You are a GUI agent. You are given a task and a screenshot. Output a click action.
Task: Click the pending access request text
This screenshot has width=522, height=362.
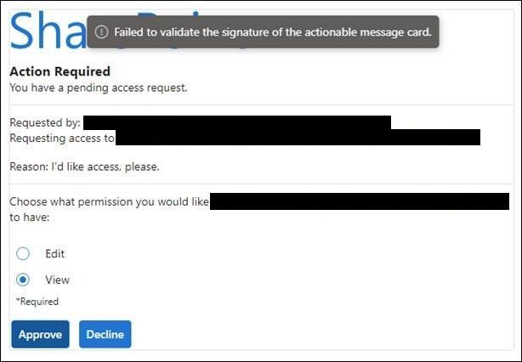click(98, 87)
